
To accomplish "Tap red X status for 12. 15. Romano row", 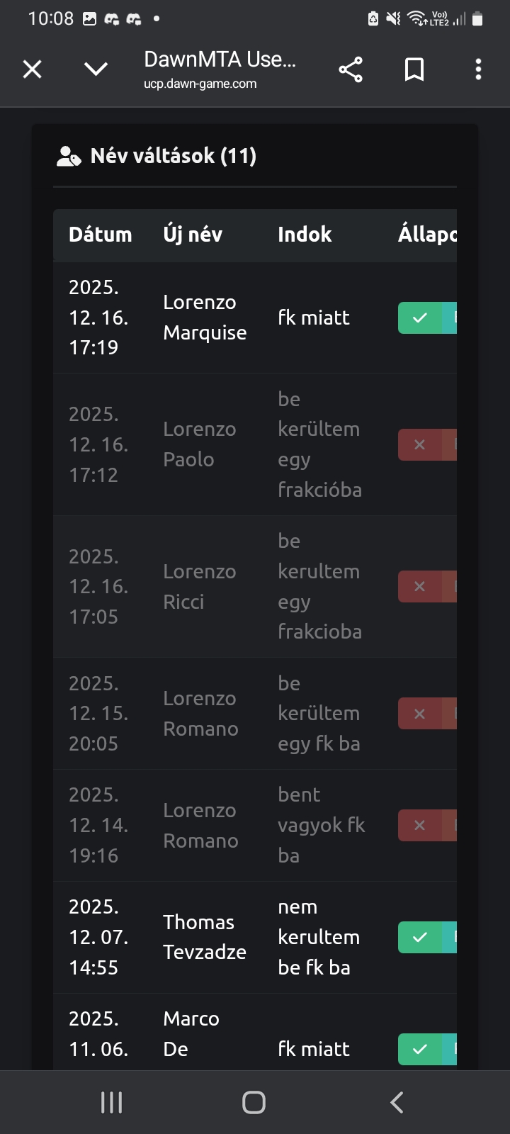I will coord(420,714).
